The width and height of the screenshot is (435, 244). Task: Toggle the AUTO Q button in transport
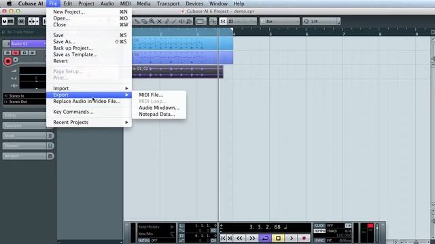143,241
